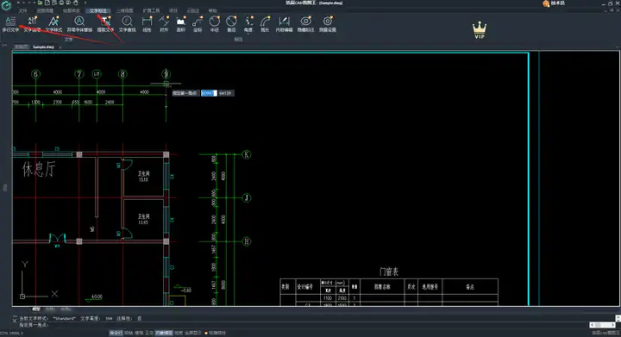Click the pan hand icon in quick access bar
This screenshot has width=621, height=337.
[x=75, y=3]
